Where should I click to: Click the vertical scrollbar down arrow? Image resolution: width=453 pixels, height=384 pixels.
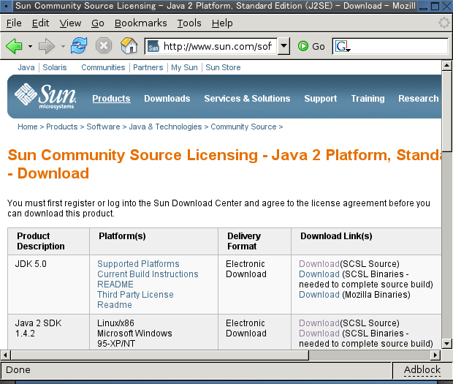[446, 344]
